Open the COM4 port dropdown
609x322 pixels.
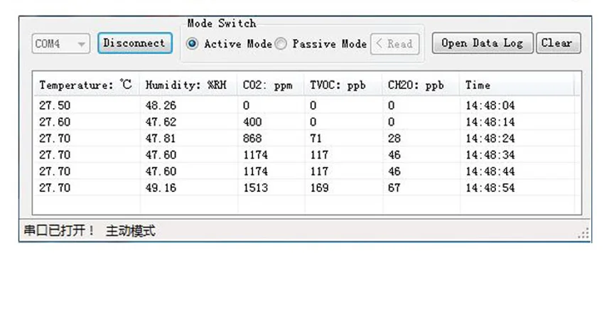point(61,43)
